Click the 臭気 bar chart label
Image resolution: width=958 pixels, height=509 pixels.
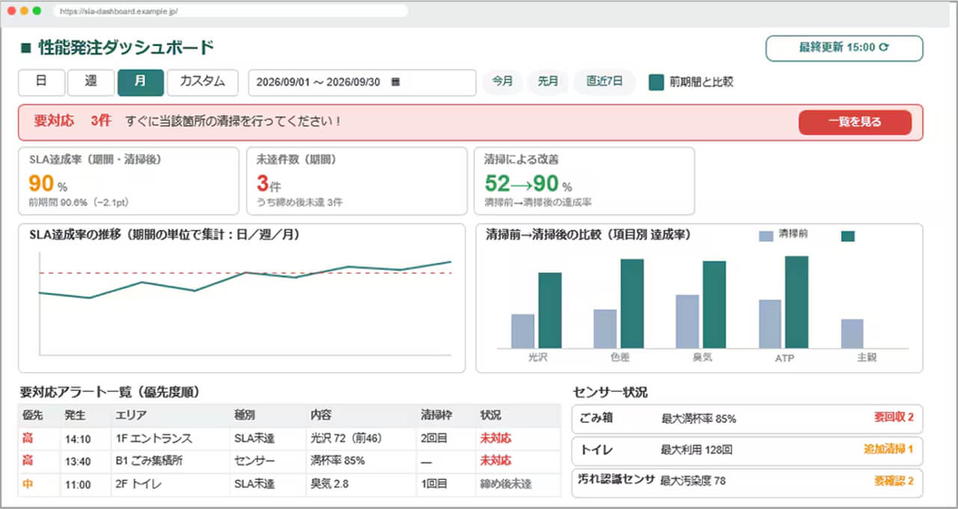tap(702, 358)
